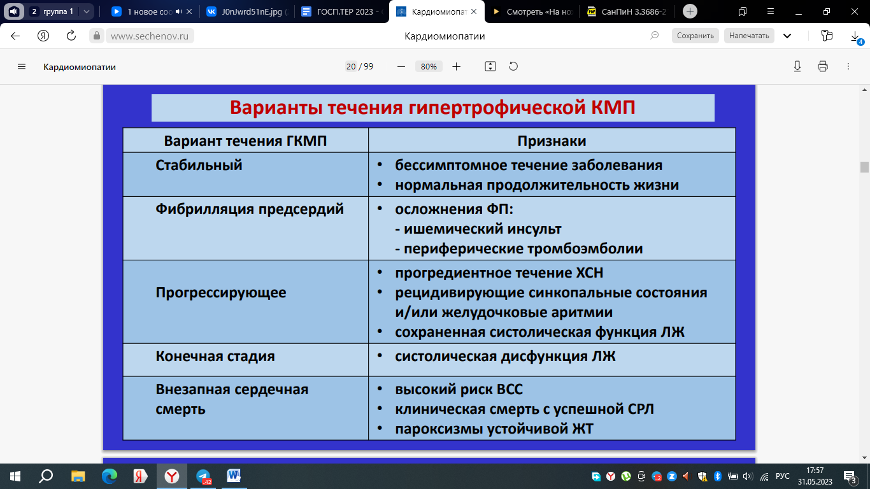Open Wi-Fi network panel
870x489 pixels.
(764, 476)
